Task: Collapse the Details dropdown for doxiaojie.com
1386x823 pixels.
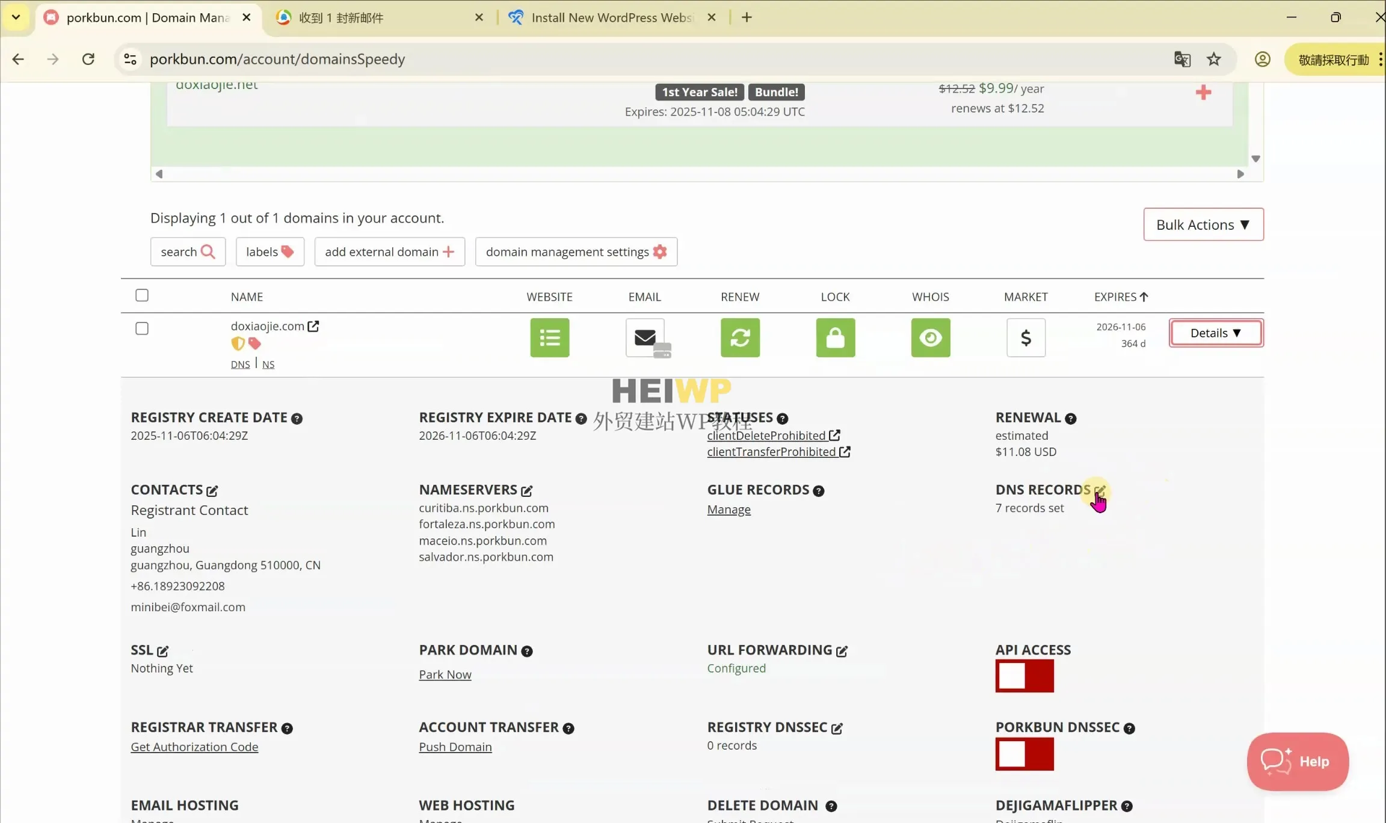Action: tap(1215, 333)
